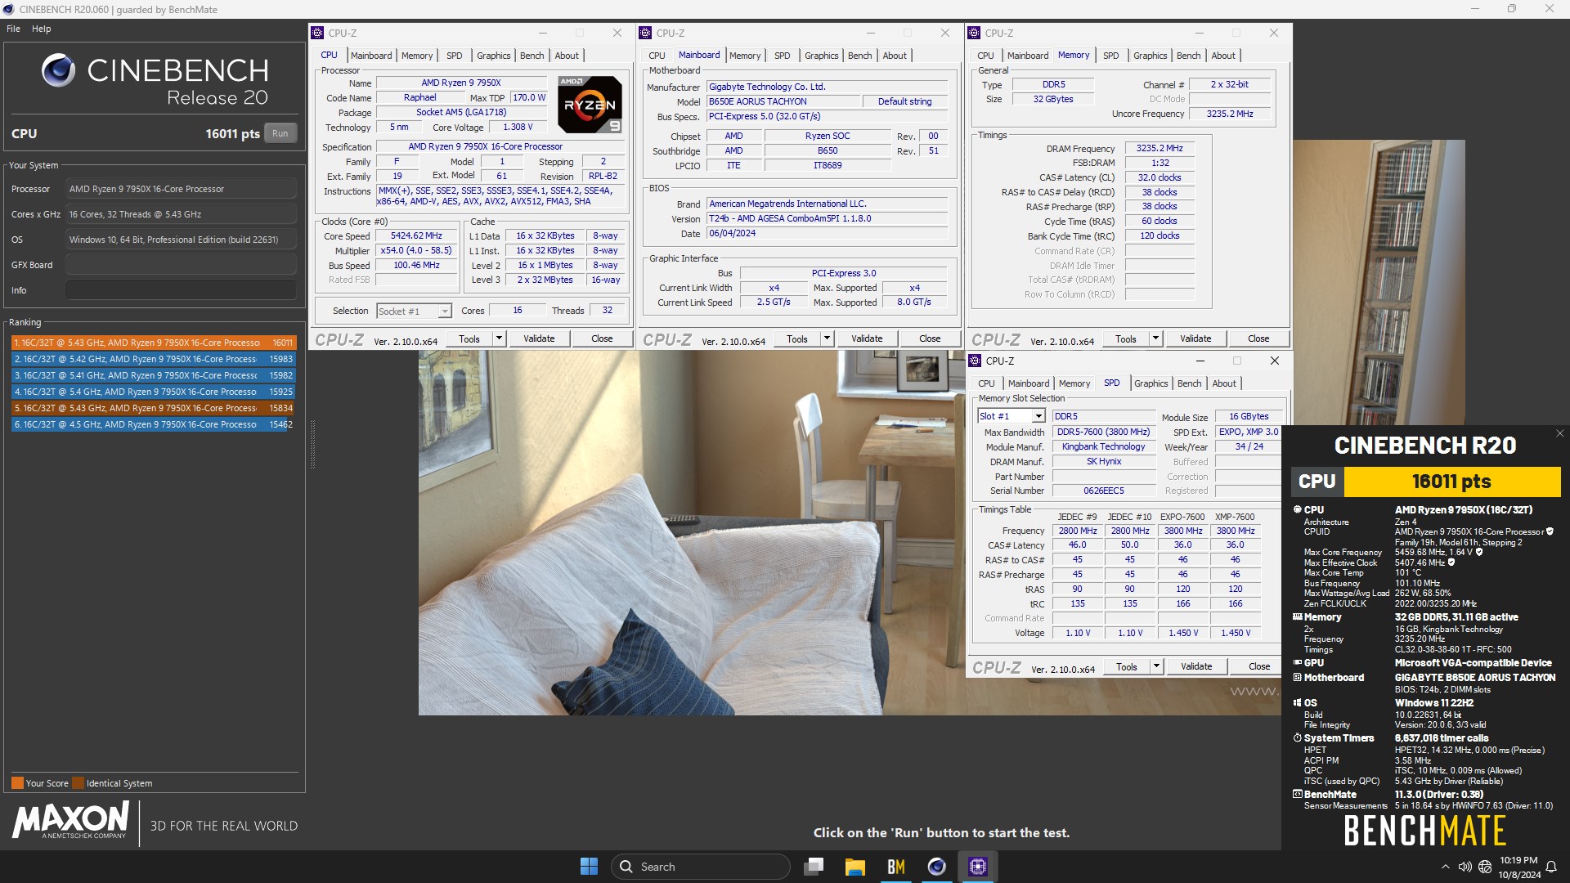
Task: Select ranking entry 4 with score 15925
Action: click(x=154, y=392)
